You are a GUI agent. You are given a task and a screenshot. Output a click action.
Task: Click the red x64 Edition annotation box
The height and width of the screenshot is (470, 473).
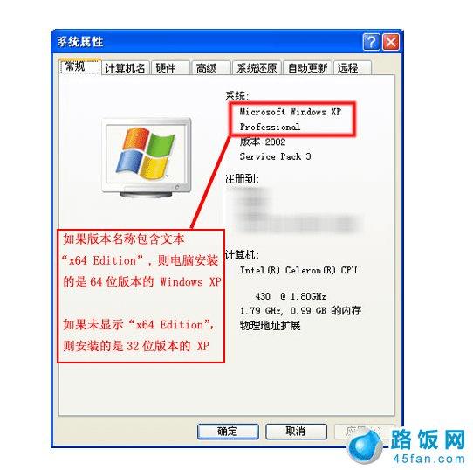pyautogui.click(x=141, y=296)
